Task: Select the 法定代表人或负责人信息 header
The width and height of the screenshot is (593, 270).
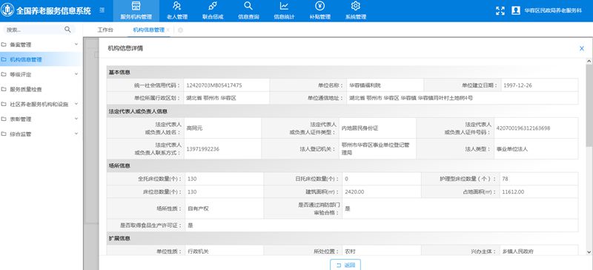Action: click(x=138, y=111)
